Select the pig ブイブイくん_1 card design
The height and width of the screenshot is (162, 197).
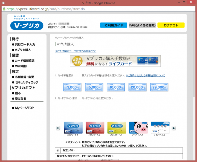(138, 128)
